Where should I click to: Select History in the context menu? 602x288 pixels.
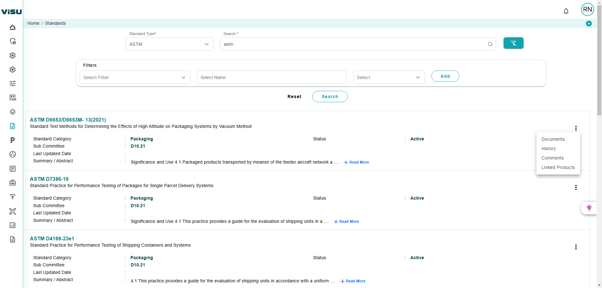548,149
